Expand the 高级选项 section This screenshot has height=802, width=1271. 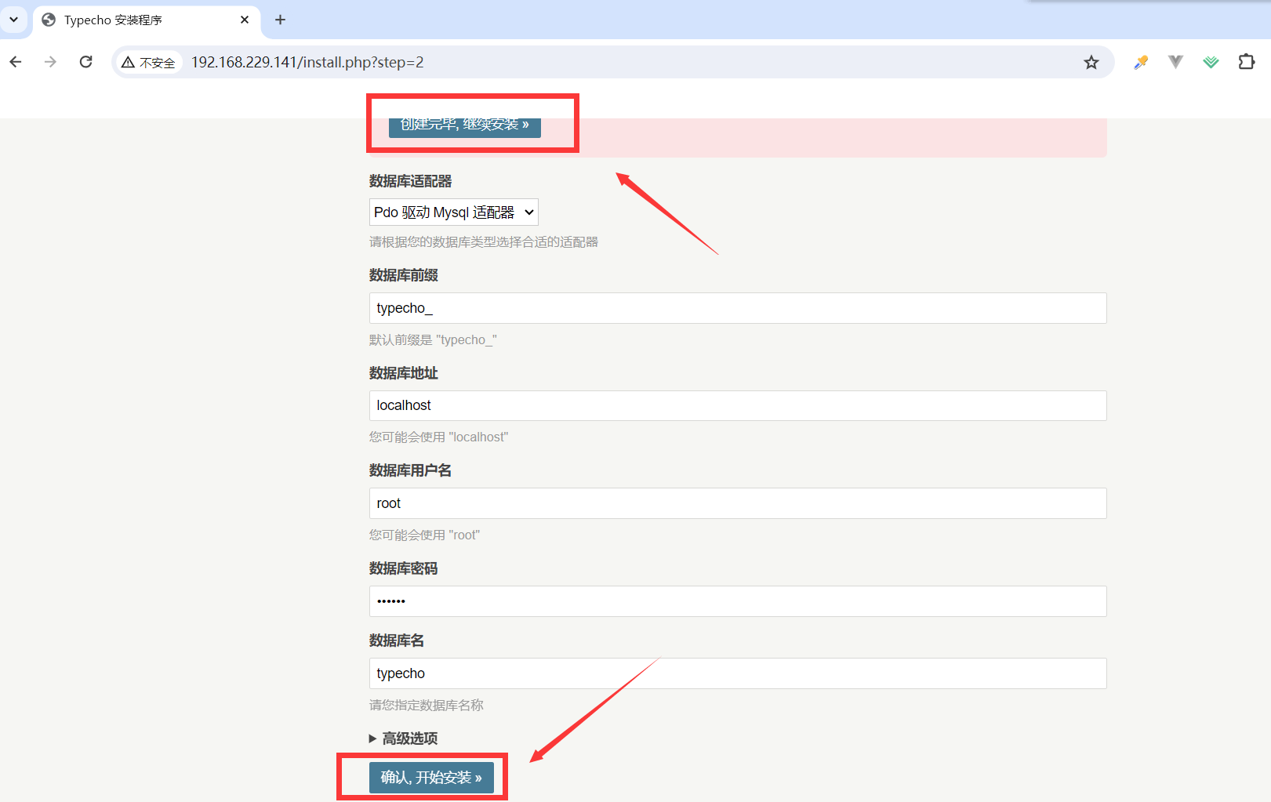click(404, 738)
